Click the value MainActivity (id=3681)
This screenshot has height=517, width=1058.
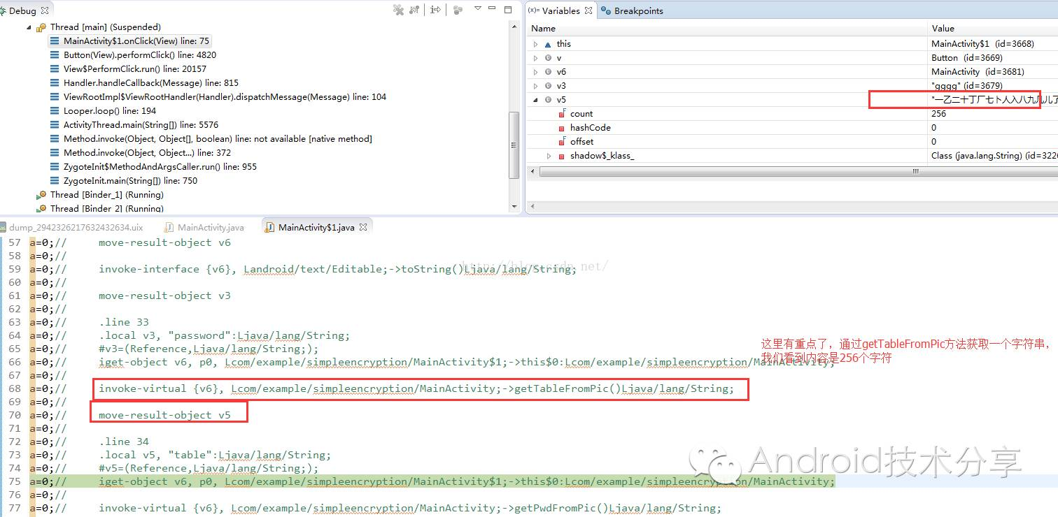click(978, 72)
